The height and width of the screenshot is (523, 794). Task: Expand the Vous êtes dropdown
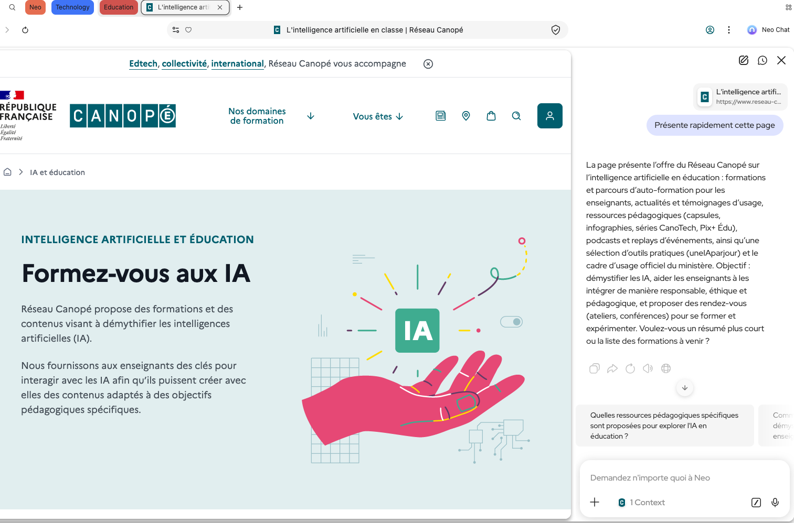(x=378, y=116)
